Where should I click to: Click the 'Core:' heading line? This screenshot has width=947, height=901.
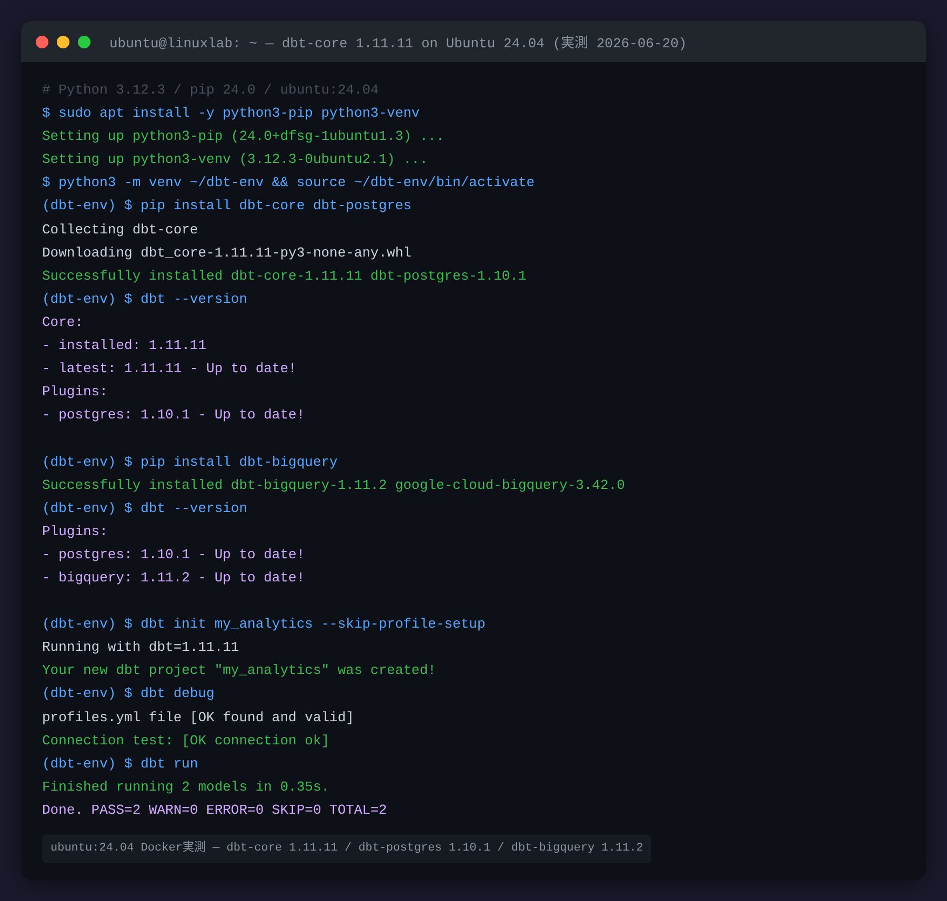tap(62, 322)
